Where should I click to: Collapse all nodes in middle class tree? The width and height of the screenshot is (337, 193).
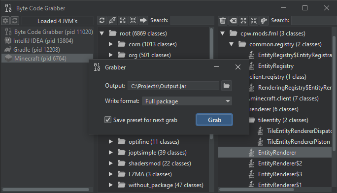(133, 20)
